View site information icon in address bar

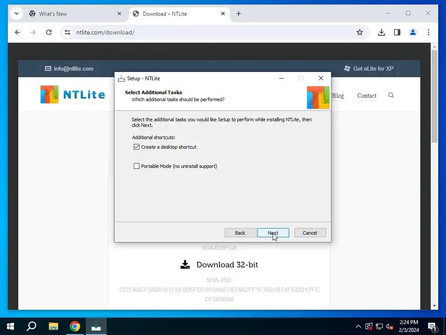68,32
